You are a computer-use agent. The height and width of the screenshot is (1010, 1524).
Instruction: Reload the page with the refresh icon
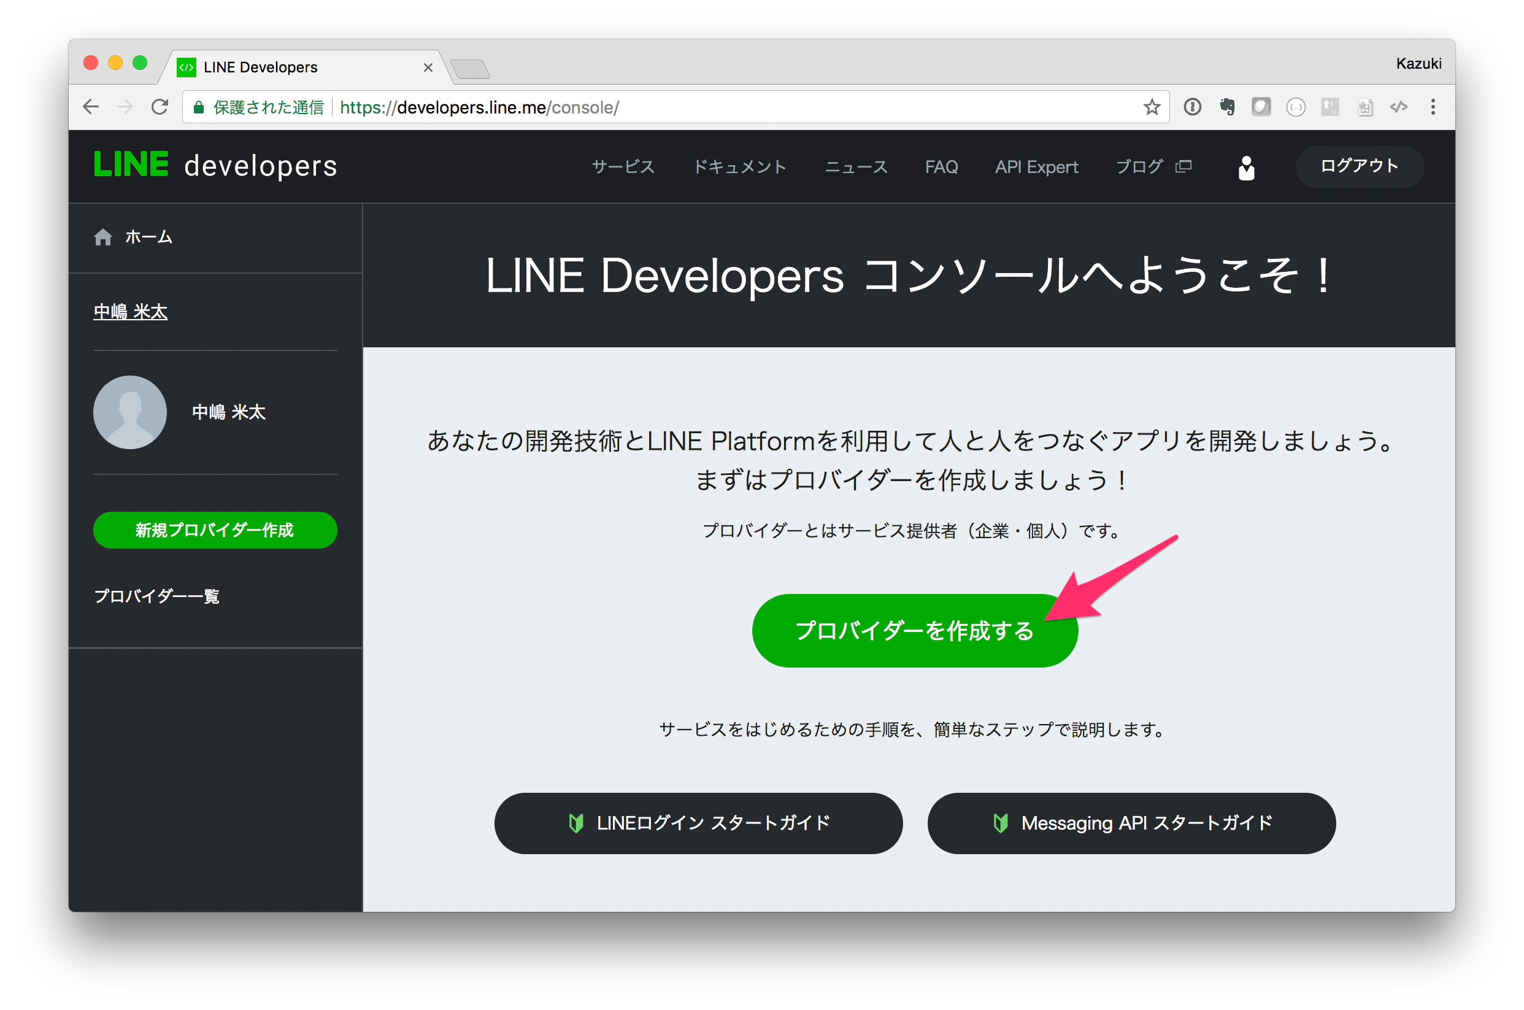pos(160,107)
